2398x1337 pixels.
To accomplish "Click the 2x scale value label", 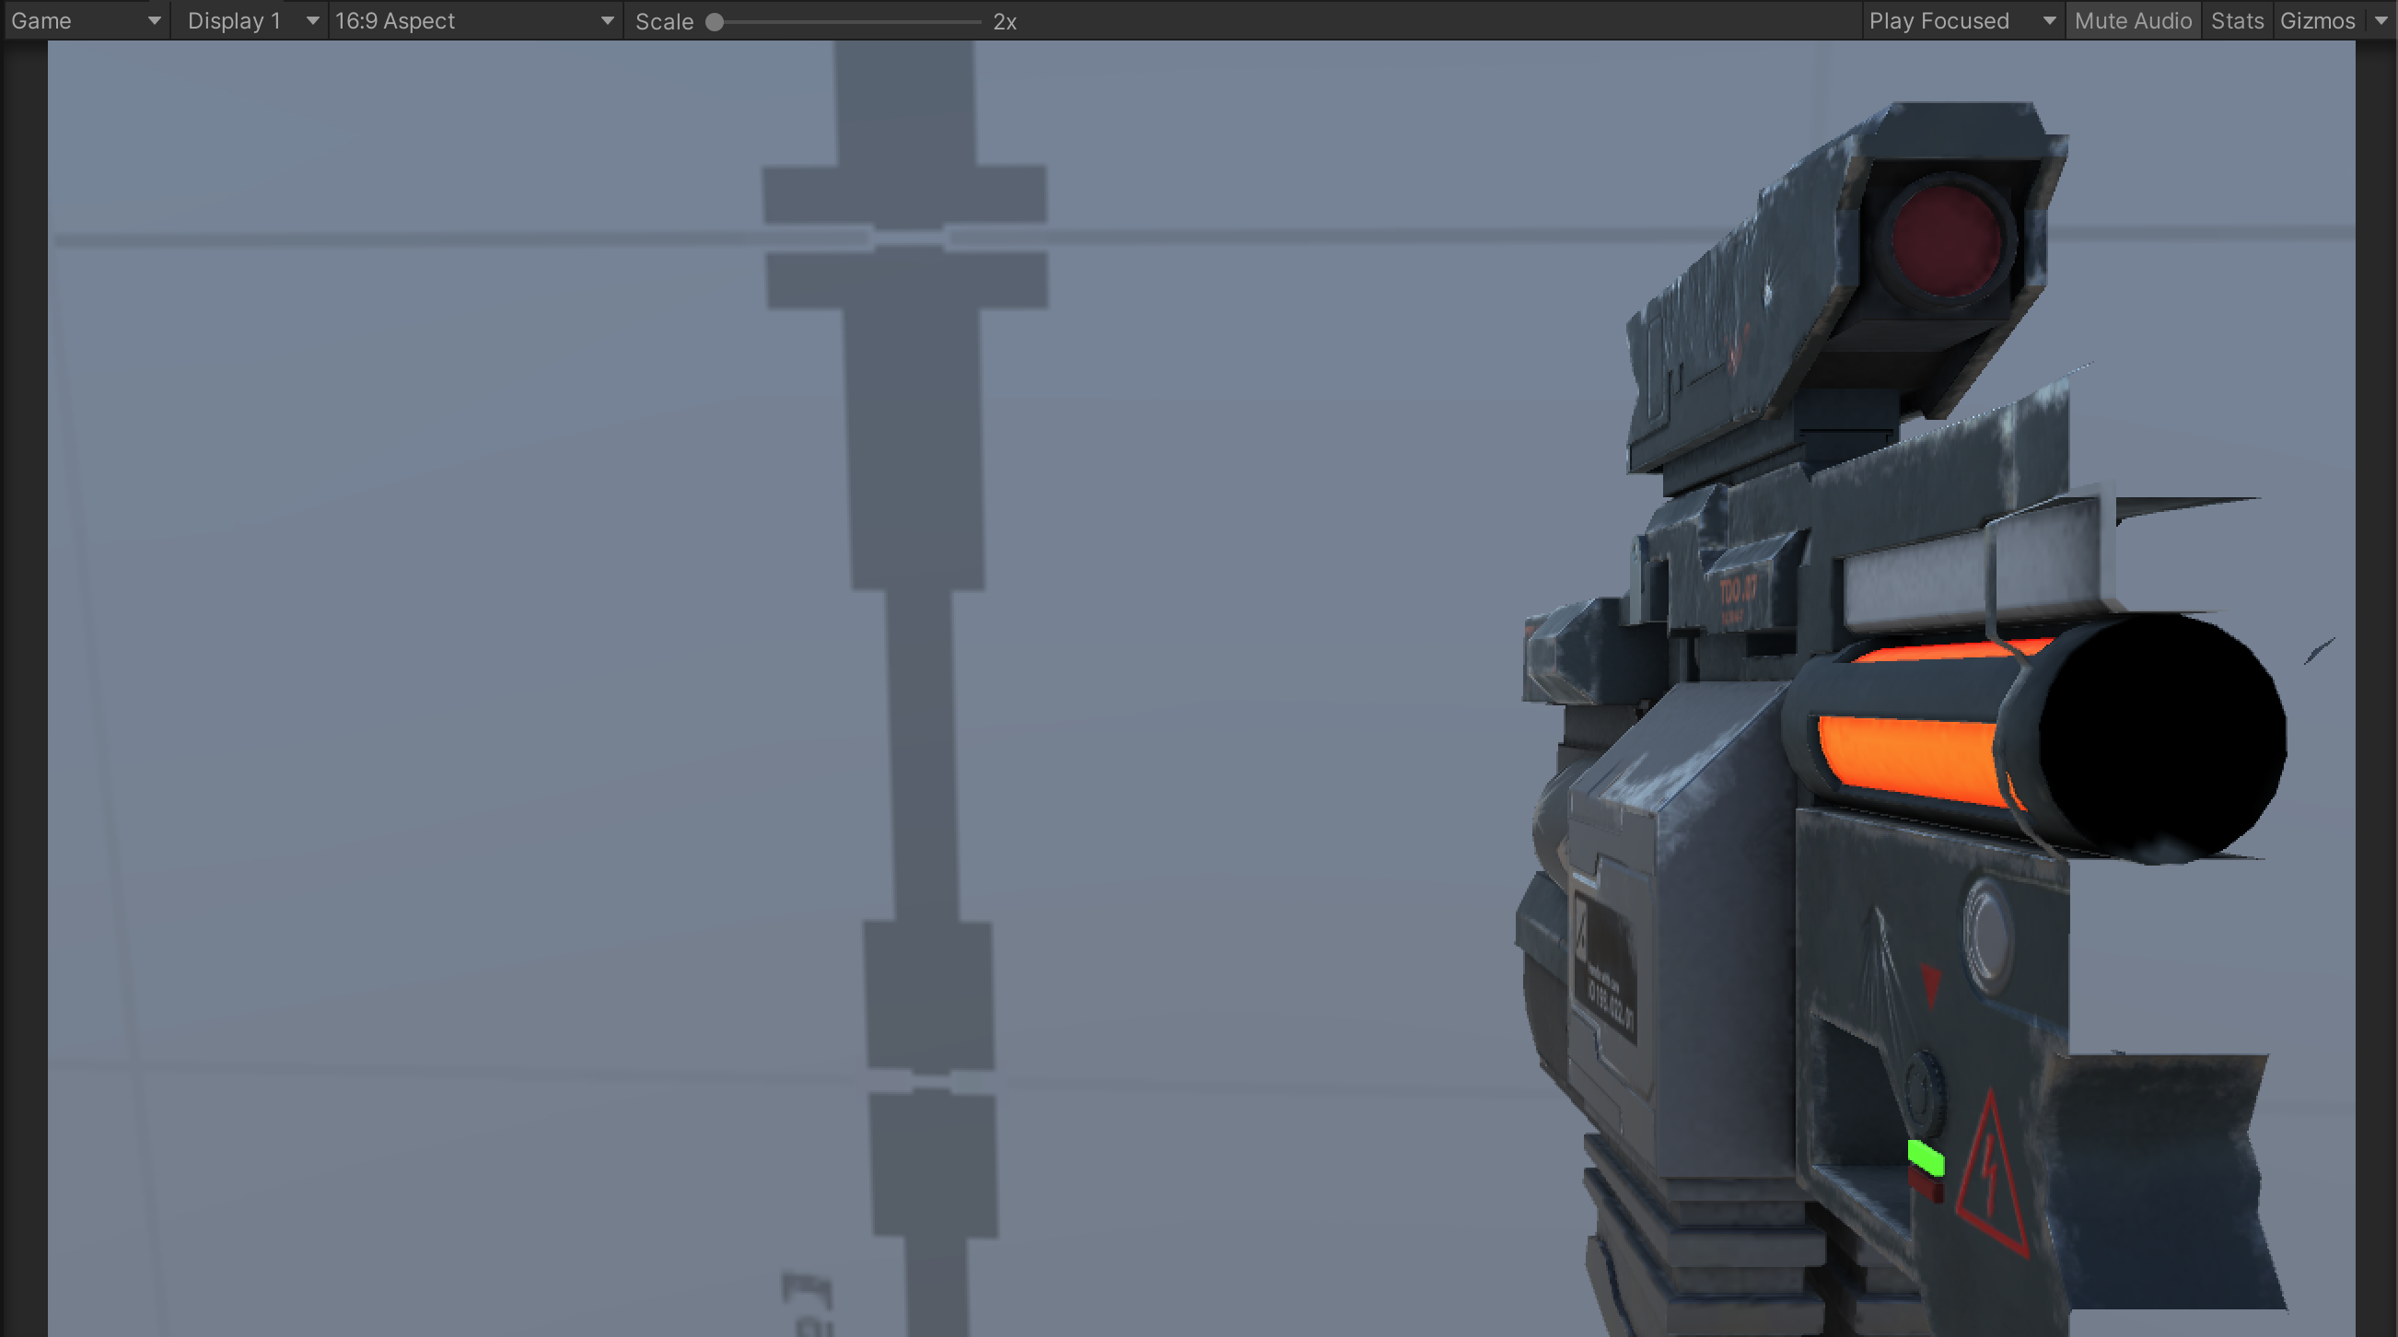I will [1005, 21].
